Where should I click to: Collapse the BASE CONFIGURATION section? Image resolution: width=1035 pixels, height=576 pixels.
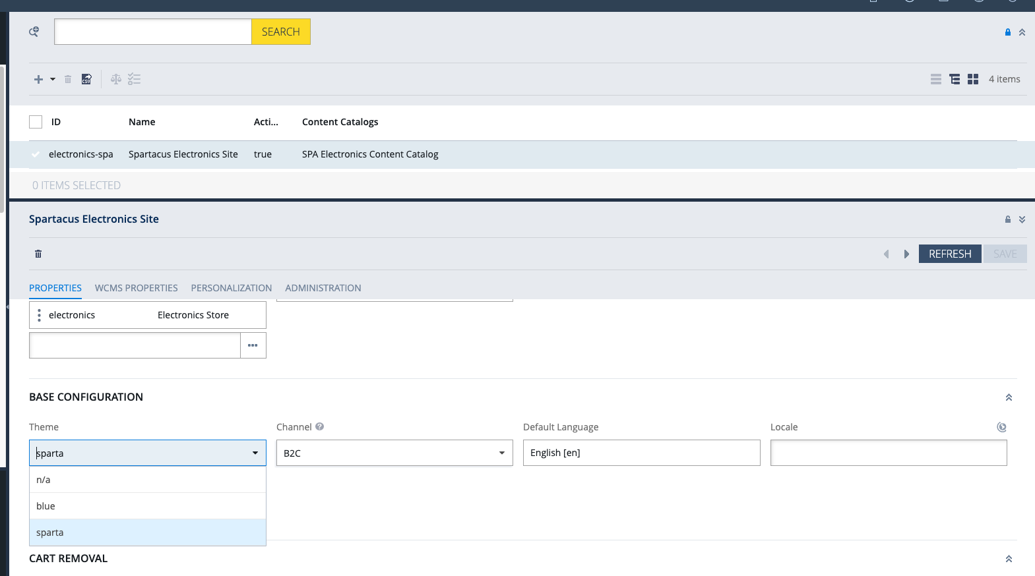click(1009, 397)
